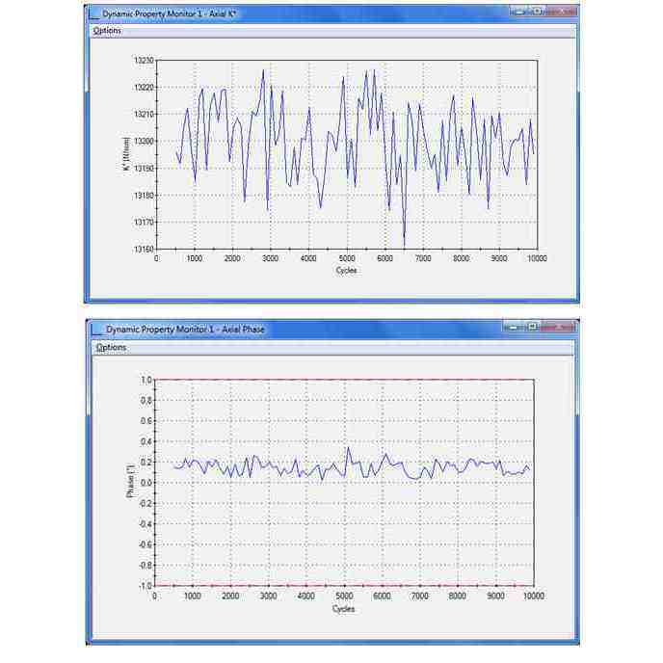
Task: Click the Cycles axis label in K* chart
Action: (346, 270)
